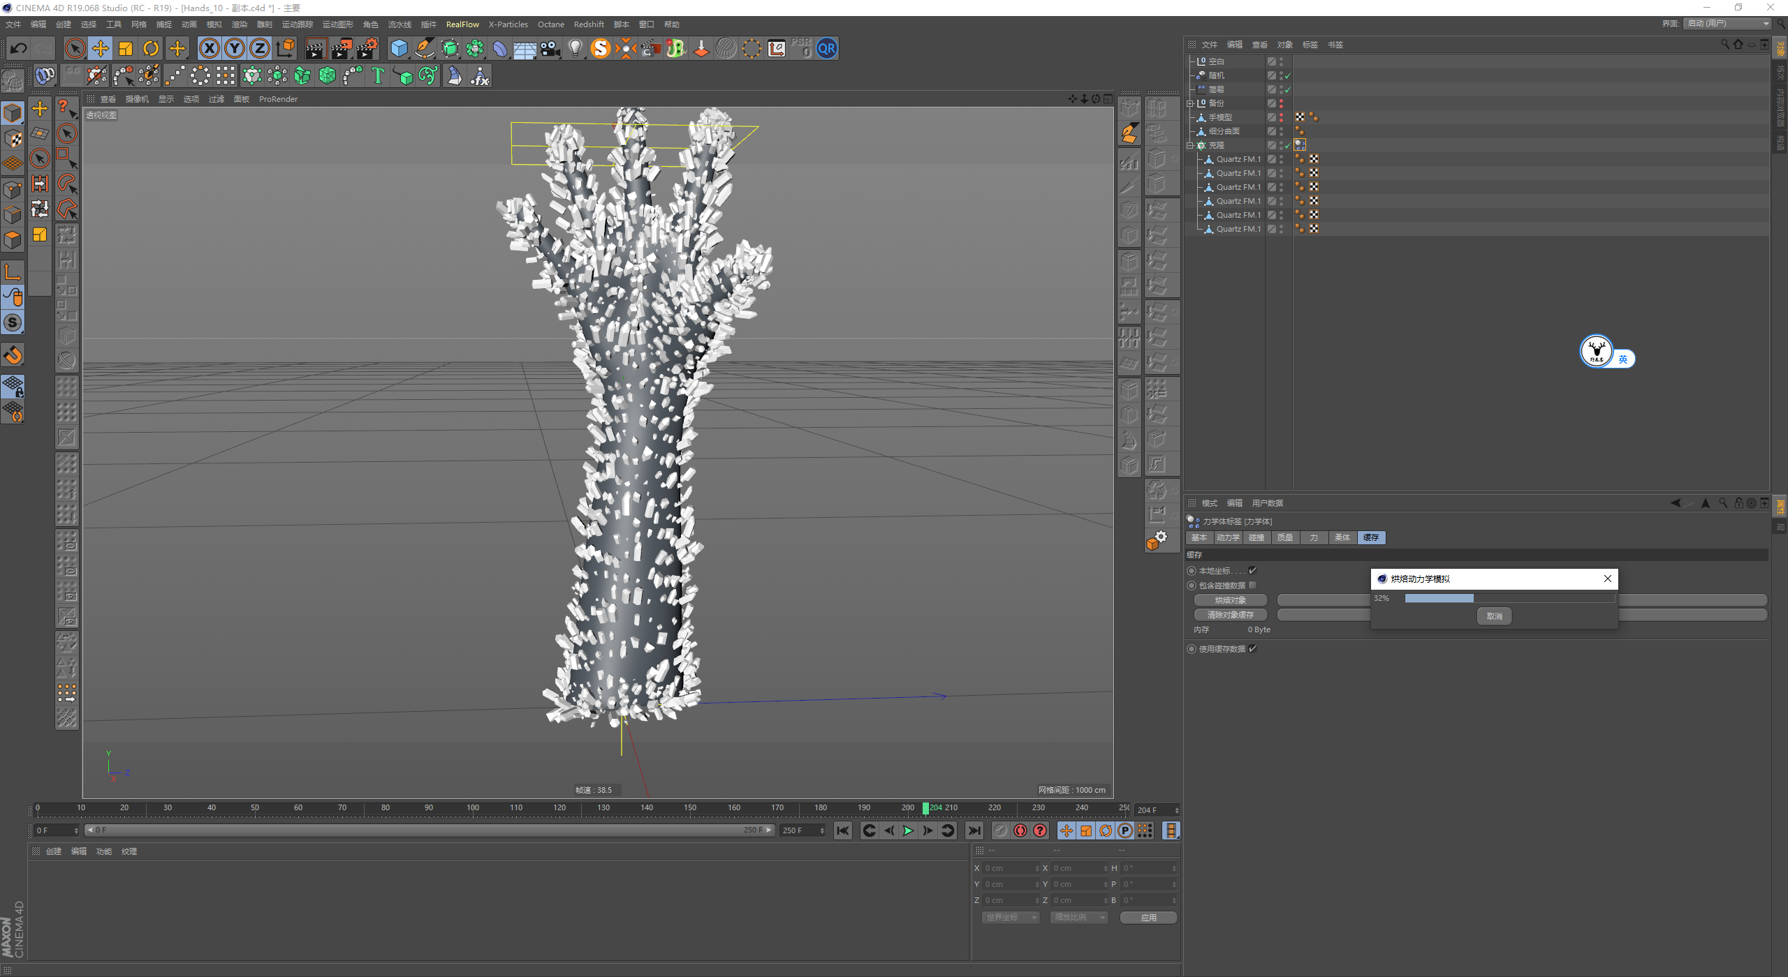Screen dimensions: 1788x977
Task: Click the Scale tool icon
Action: tap(126, 48)
